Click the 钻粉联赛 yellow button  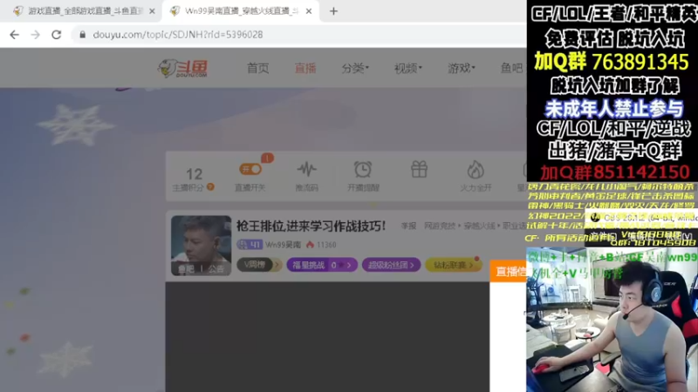(x=454, y=265)
